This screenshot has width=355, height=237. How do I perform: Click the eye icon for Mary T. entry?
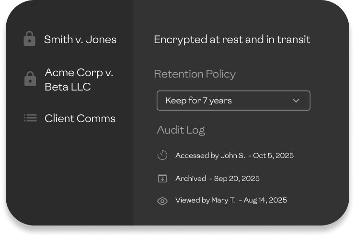[162, 201]
